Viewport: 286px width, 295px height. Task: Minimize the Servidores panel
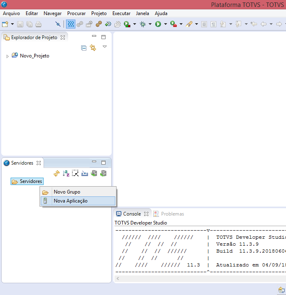pyautogui.click(x=94, y=161)
